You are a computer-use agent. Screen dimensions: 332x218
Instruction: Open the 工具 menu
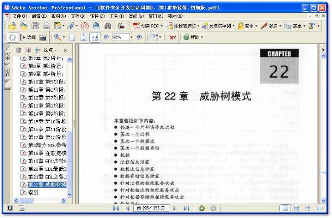coord(117,16)
